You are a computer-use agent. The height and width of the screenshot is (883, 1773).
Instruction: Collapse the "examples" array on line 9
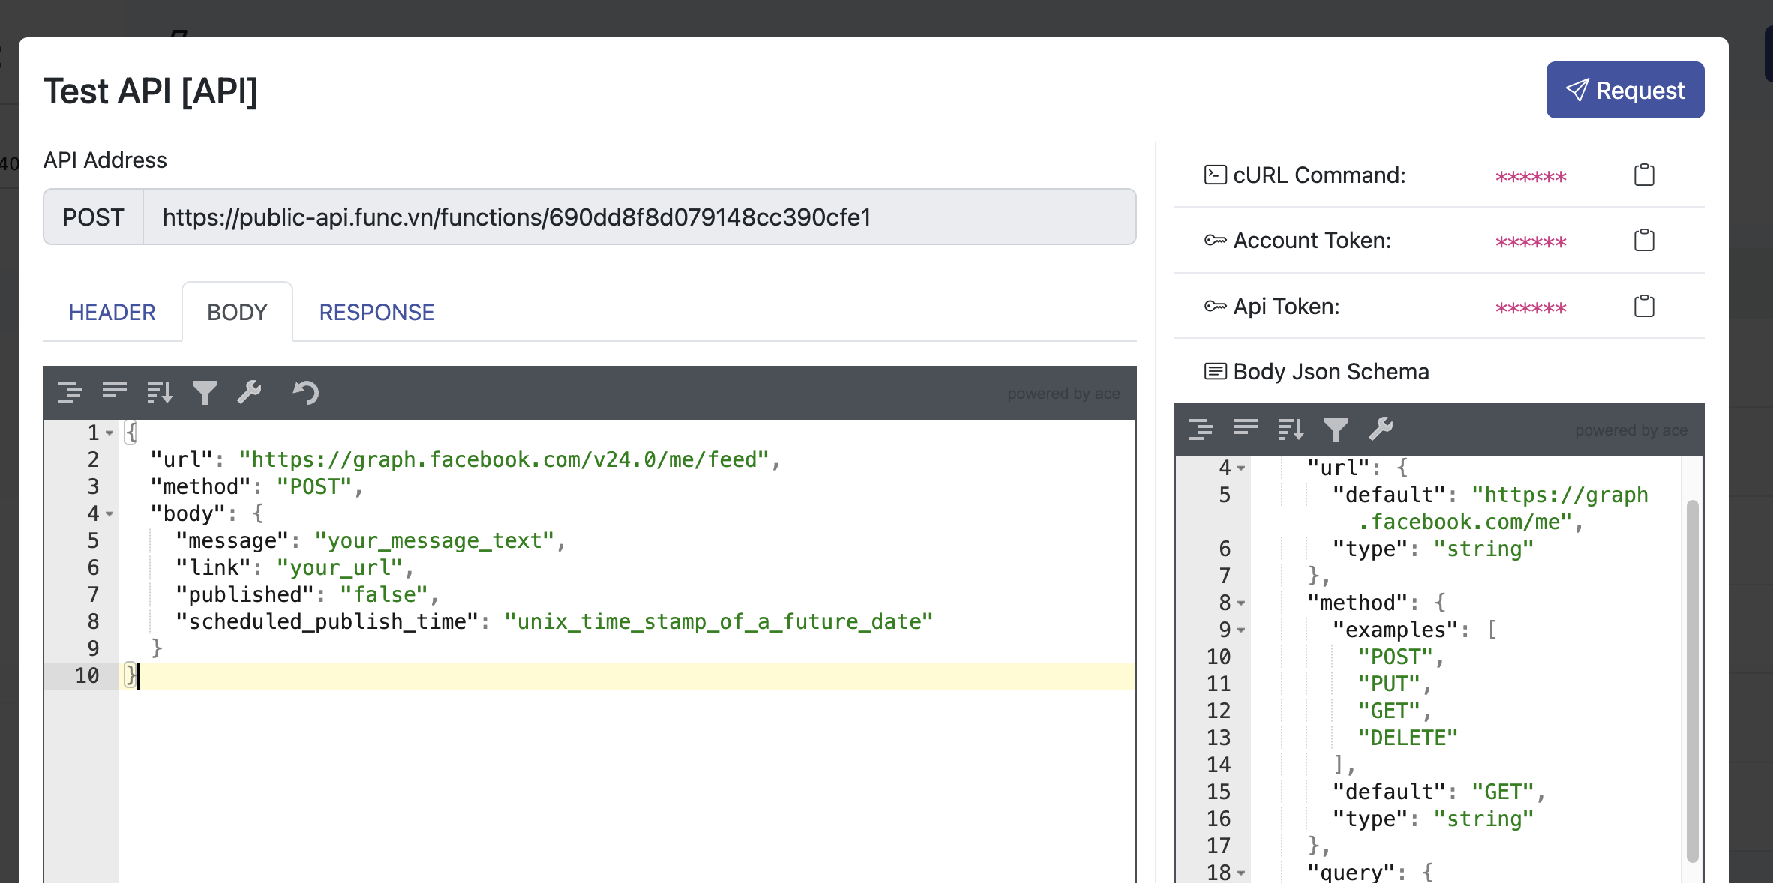(x=1241, y=630)
